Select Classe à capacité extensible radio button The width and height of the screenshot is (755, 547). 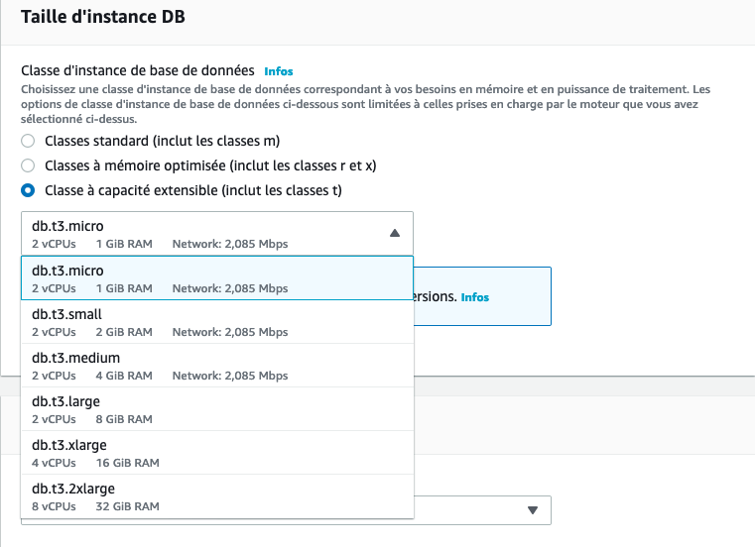click(x=28, y=190)
